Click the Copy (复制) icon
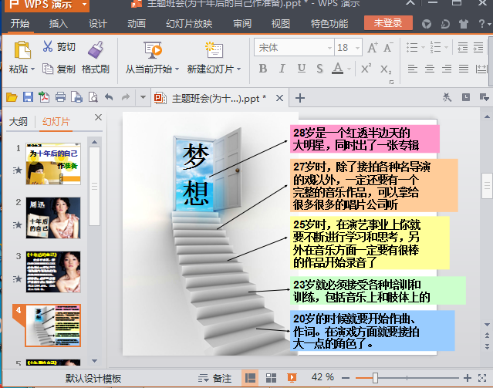 (48, 69)
